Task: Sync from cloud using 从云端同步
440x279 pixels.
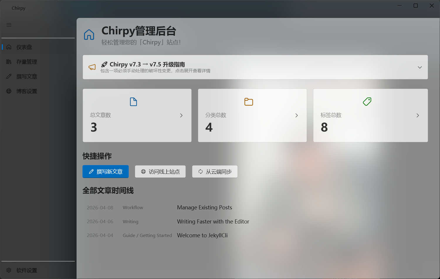Action: (x=215, y=172)
